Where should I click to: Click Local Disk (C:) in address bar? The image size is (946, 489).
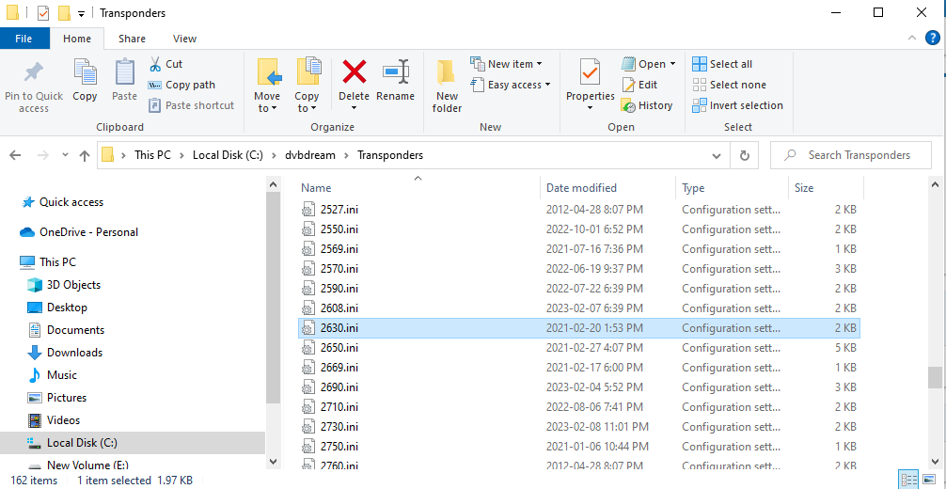(228, 155)
